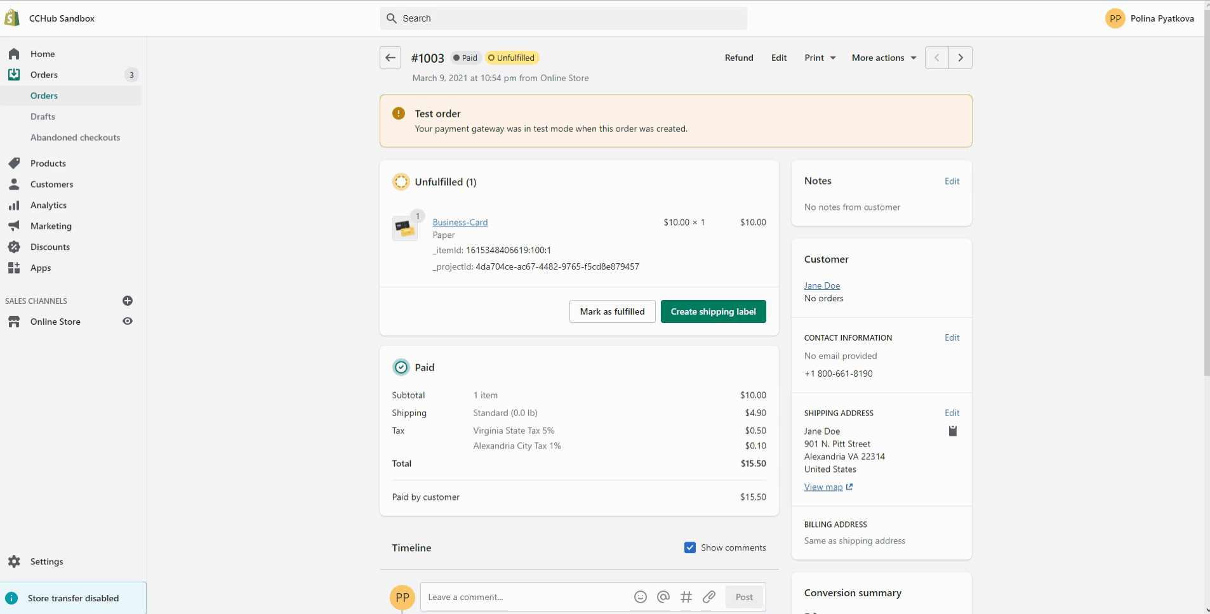Select Abandoned checkouts in sidebar
This screenshot has width=1210, height=614.
coord(75,138)
